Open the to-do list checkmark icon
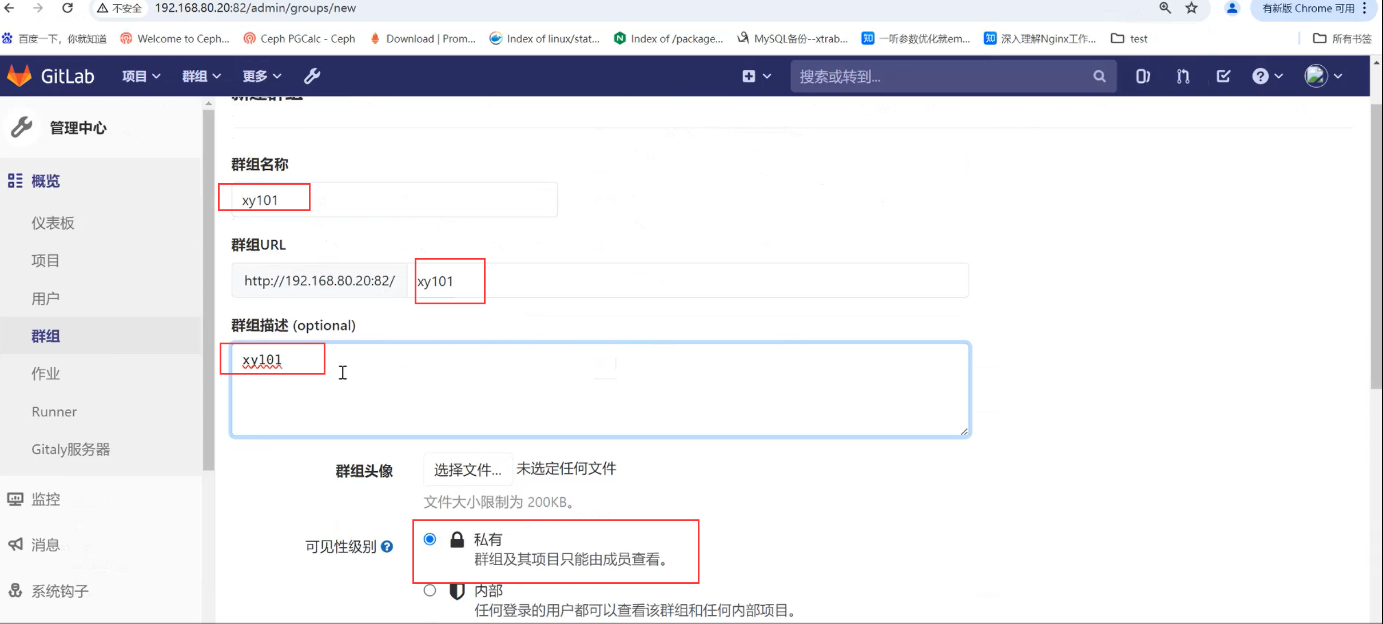Viewport: 1383px width, 624px height. coord(1223,76)
